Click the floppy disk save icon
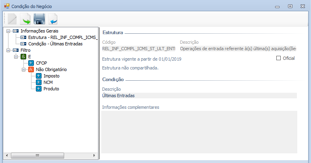The image size is (311, 163). coord(39,19)
